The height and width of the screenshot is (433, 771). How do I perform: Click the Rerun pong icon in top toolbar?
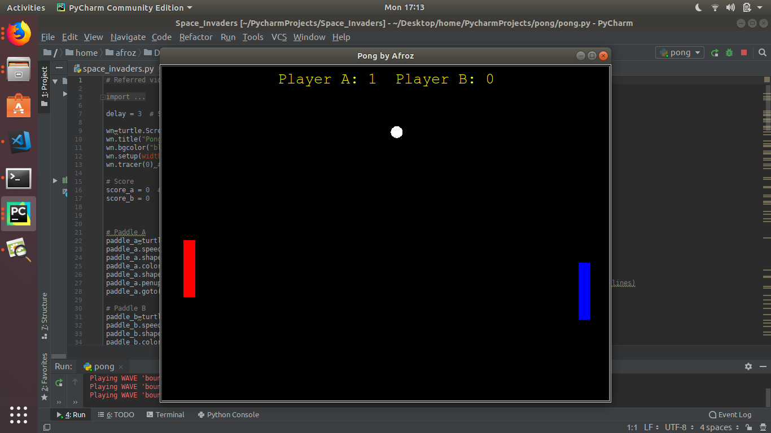[x=715, y=52]
